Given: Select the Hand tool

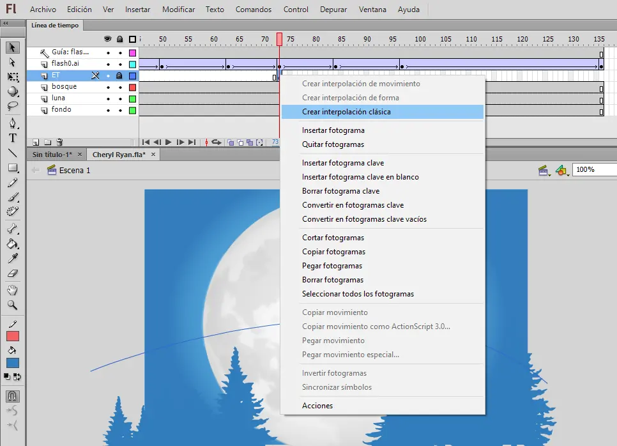Looking at the screenshot, I should [x=13, y=291].
